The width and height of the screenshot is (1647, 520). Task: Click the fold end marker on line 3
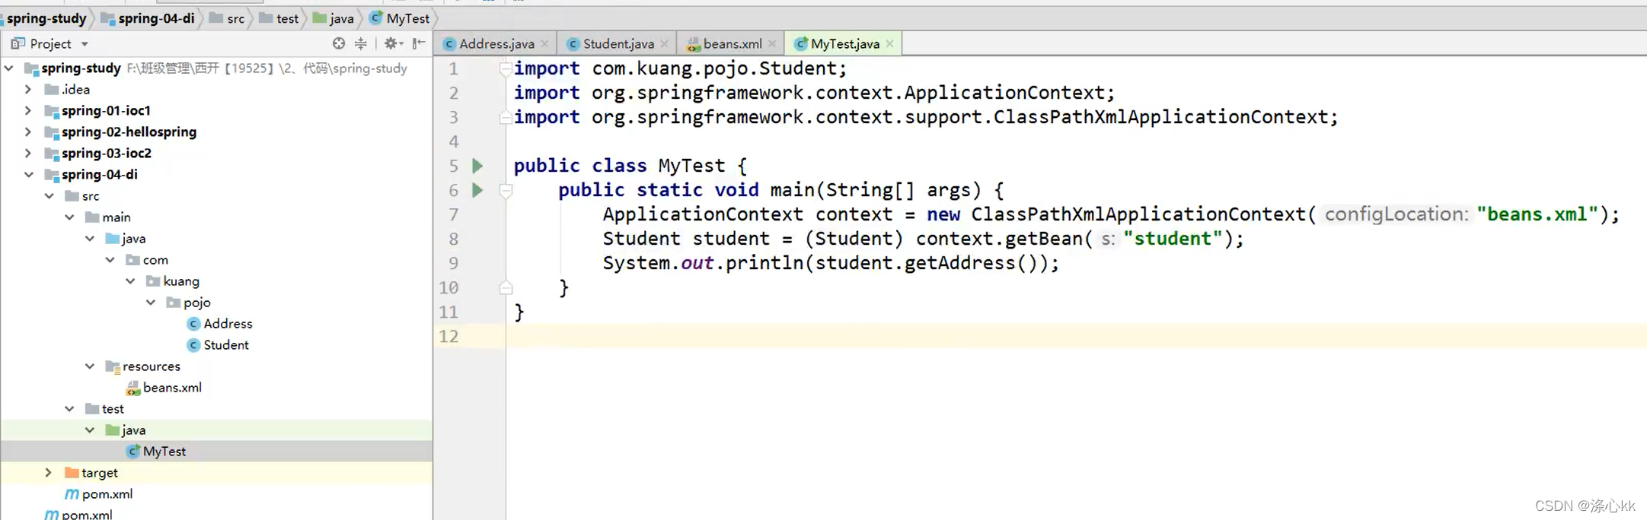coord(505,117)
